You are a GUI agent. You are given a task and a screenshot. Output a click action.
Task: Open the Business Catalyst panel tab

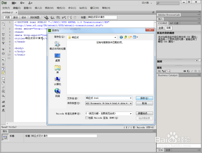pos(168,75)
